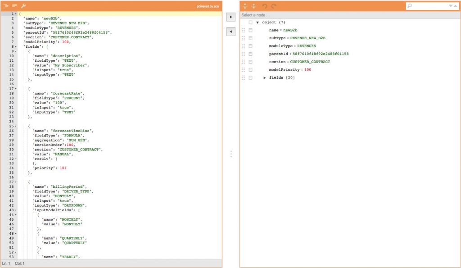Image resolution: width=461 pixels, height=268 pixels.
Task: Click the repair JSON wrench icon
Action: [x=23, y=6]
